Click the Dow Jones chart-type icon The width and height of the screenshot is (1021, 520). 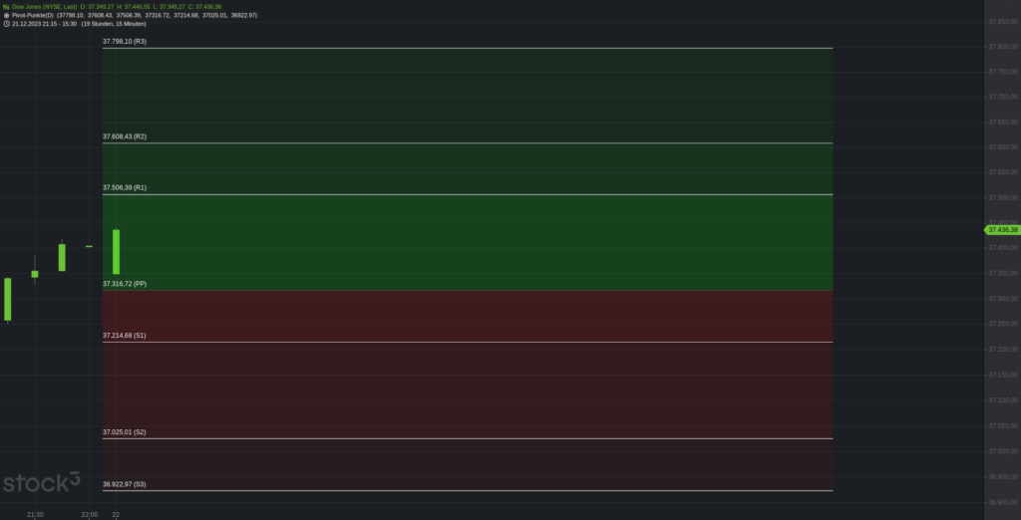[6, 6]
